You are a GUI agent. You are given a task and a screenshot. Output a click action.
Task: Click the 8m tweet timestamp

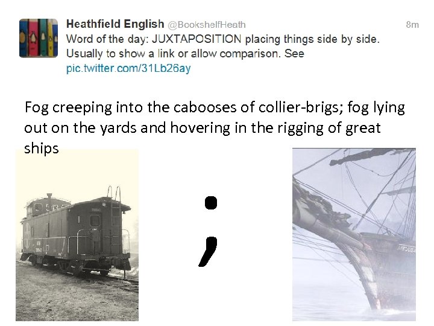[412, 25]
